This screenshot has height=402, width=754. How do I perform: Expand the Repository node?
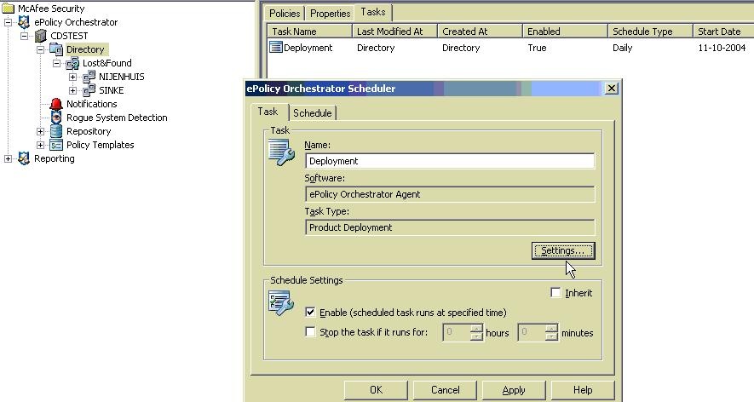40,131
